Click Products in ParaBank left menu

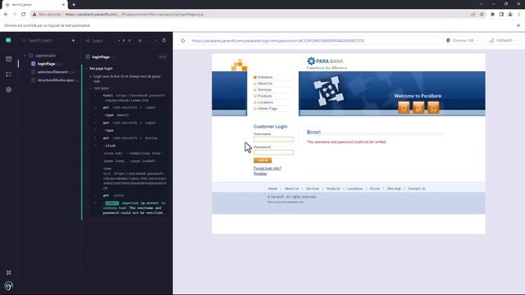(264, 96)
